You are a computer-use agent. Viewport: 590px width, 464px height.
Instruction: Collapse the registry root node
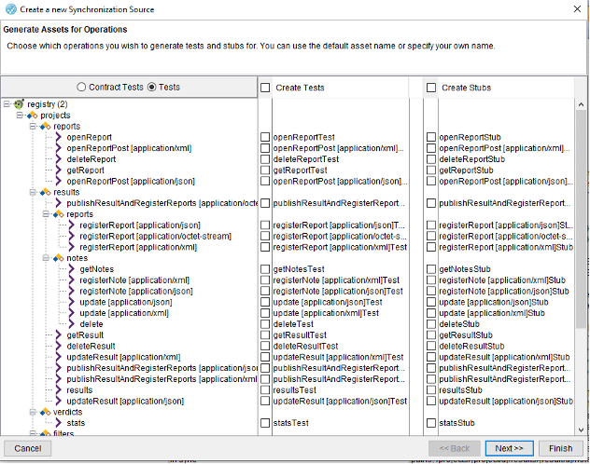point(7,104)
